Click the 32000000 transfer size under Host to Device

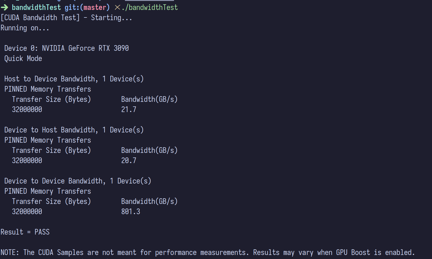[x=27, y=110]
